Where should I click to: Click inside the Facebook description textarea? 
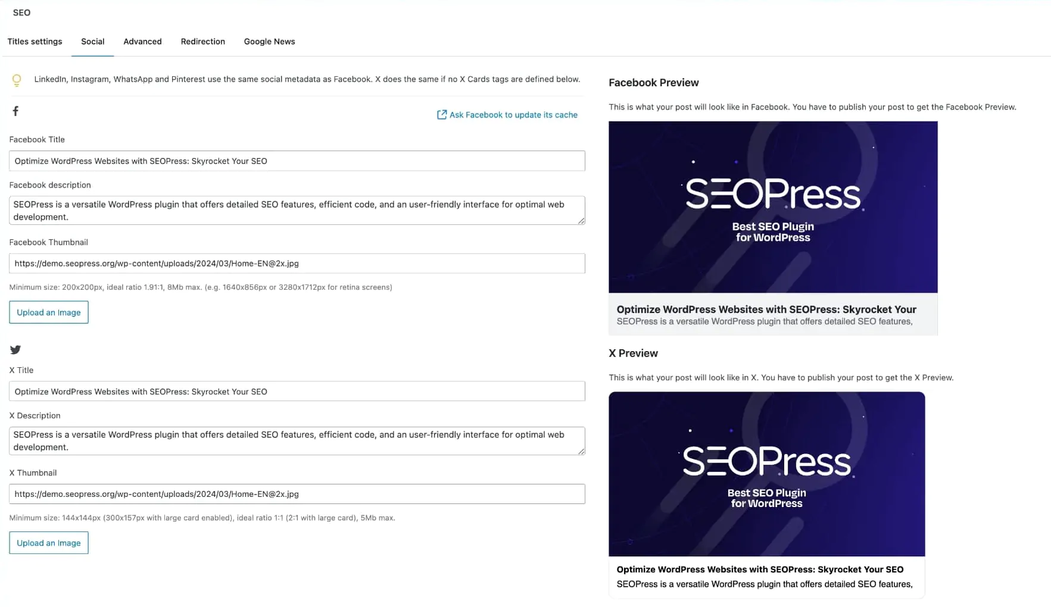(x=297, y=210)
